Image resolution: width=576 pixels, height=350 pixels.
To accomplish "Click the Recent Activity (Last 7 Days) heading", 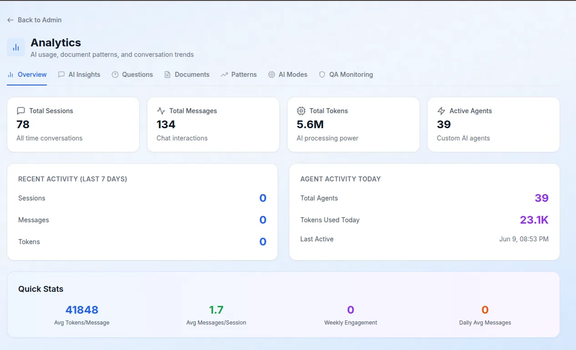I will (x=73, y=179).
